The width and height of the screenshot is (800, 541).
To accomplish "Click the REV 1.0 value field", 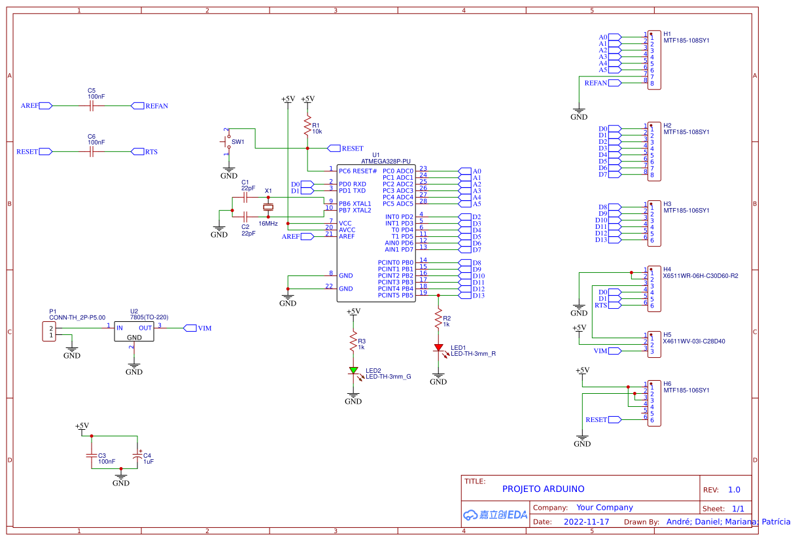I will (x=733, y=489).
